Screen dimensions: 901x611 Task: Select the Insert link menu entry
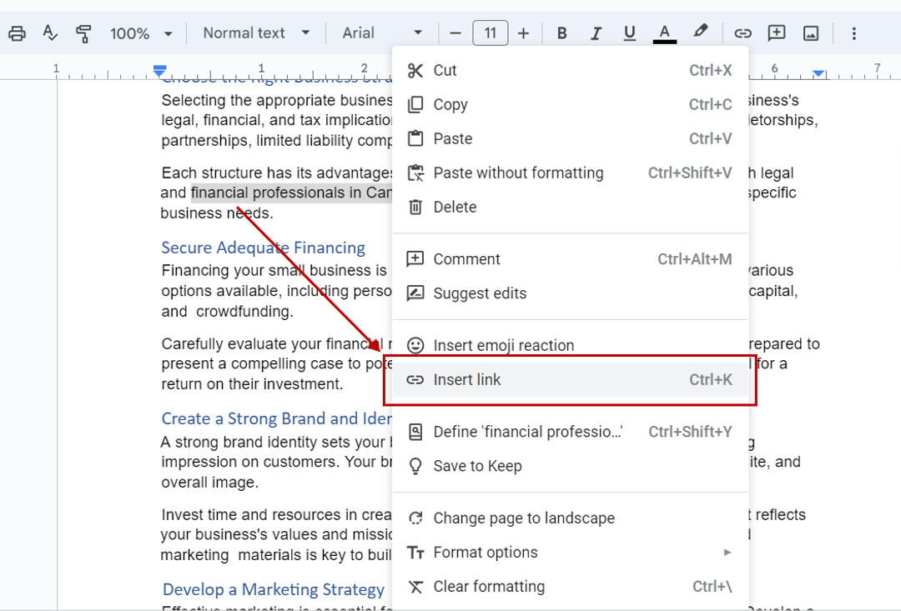[466, 379]
